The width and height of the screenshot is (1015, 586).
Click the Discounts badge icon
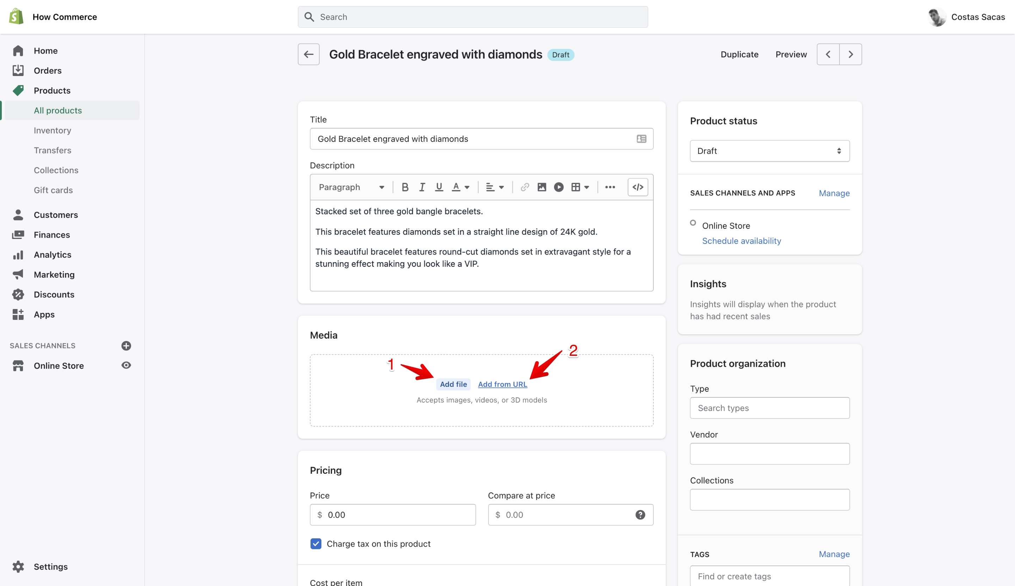(18, 294)
